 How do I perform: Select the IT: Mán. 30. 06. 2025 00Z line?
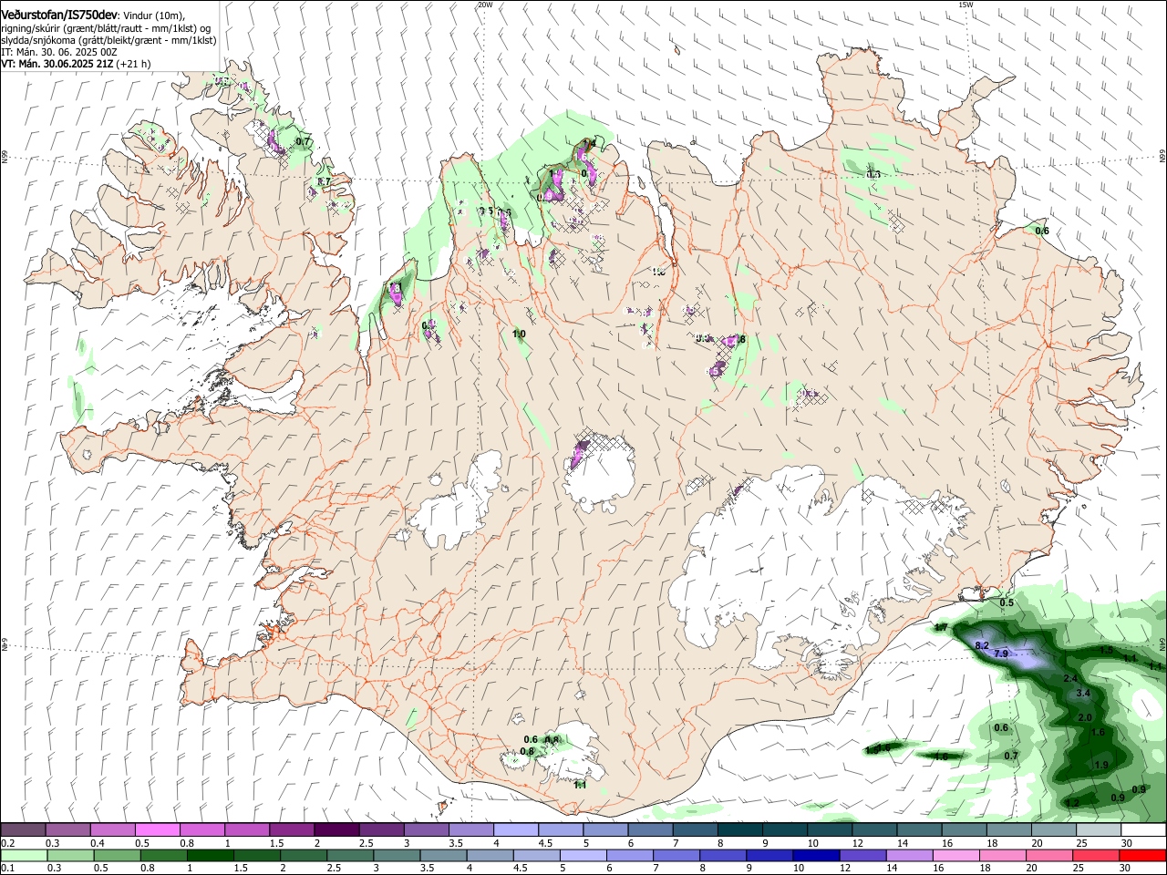(x=59, y=52)
